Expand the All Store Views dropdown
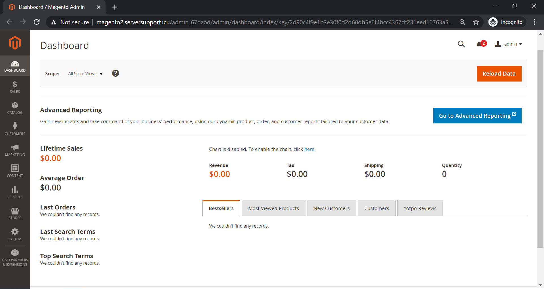Screen dimensions: 544x289 pos(85,74)
